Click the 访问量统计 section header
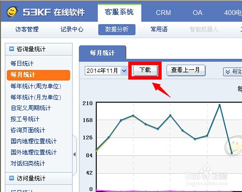The image size is (242, 192). click(x=39, y=178)
